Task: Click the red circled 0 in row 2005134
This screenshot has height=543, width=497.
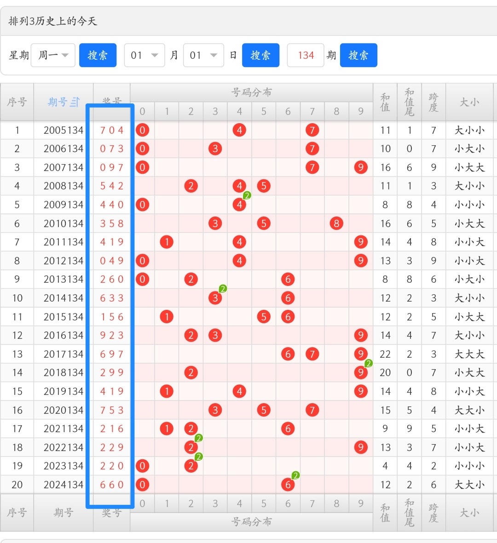Action: 143,130
